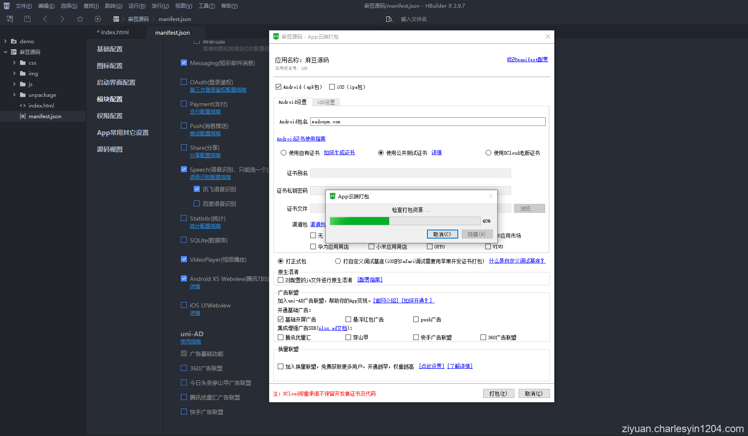Click the favorite star icon in toolbar

(x=80, y=19)
